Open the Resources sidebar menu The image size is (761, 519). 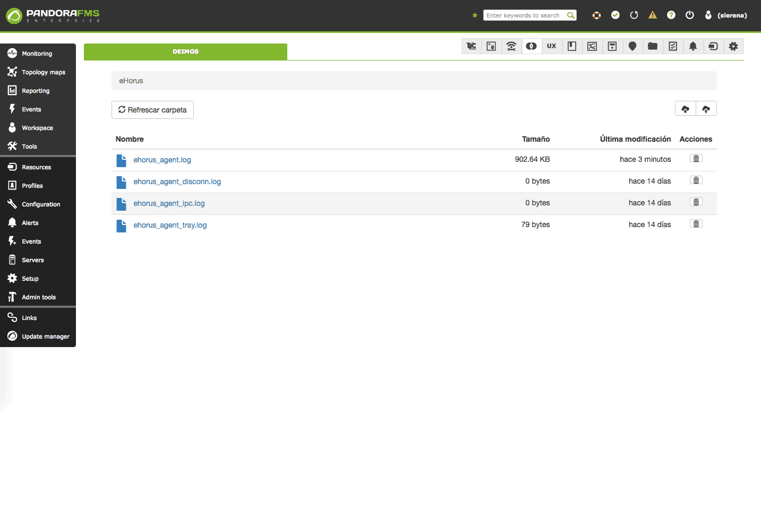(38, 167)
